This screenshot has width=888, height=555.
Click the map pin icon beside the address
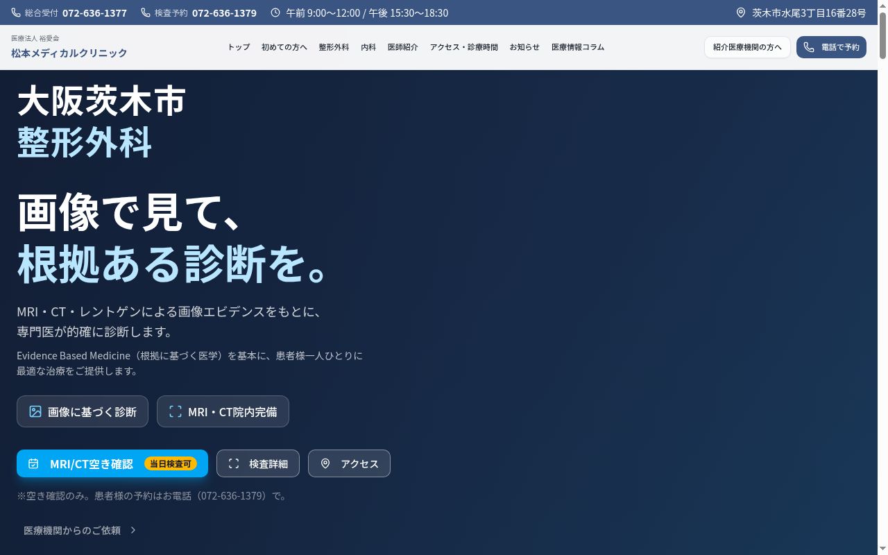(x=741, y=12)
